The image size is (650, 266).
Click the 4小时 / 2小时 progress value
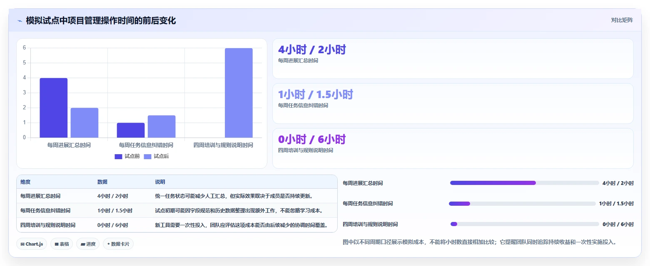618,183
